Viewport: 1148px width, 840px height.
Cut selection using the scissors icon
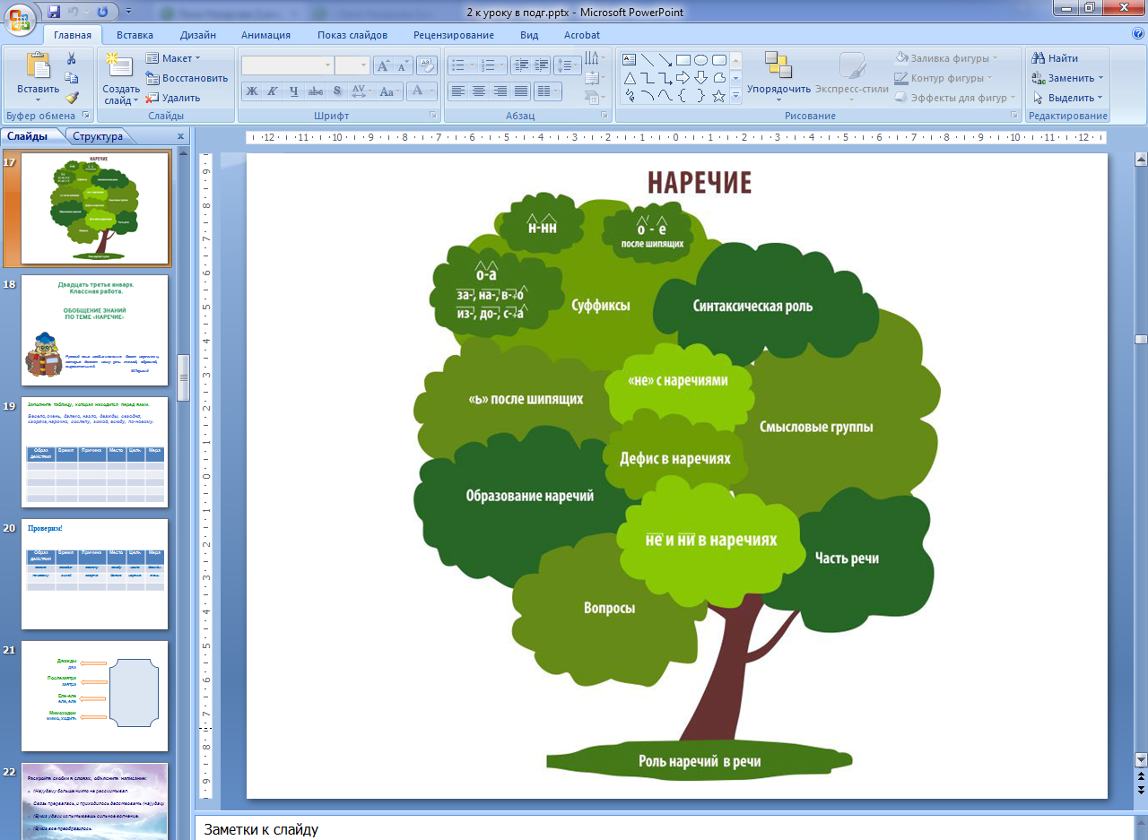pyautogui.click(x=72, y=58)
